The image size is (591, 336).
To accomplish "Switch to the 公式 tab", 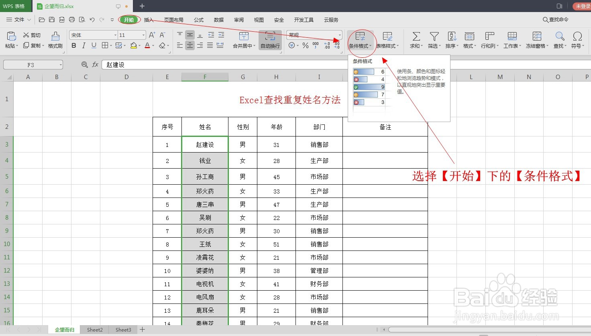I will click(x=199, y=20).
